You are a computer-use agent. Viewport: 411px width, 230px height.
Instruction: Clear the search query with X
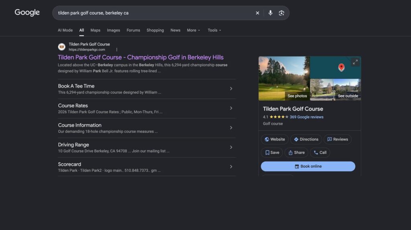pos(257,13)
